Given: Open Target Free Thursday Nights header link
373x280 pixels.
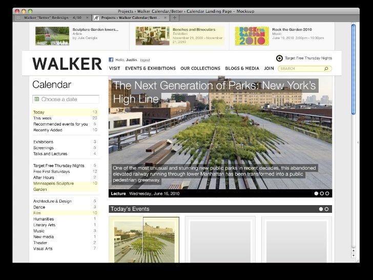Looking at the screenshot, I should [308, 58].
